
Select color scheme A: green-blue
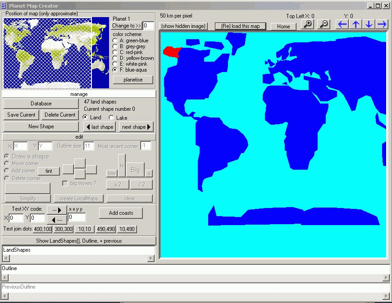click(115, 41)
